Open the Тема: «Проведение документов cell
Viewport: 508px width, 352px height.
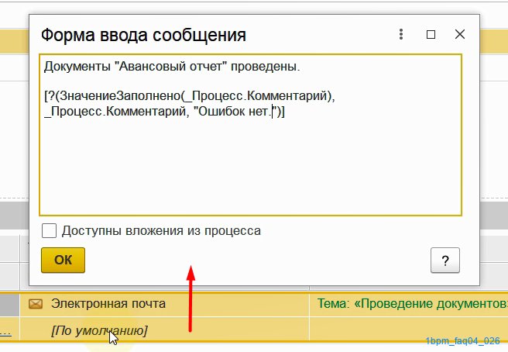point(409,304)
